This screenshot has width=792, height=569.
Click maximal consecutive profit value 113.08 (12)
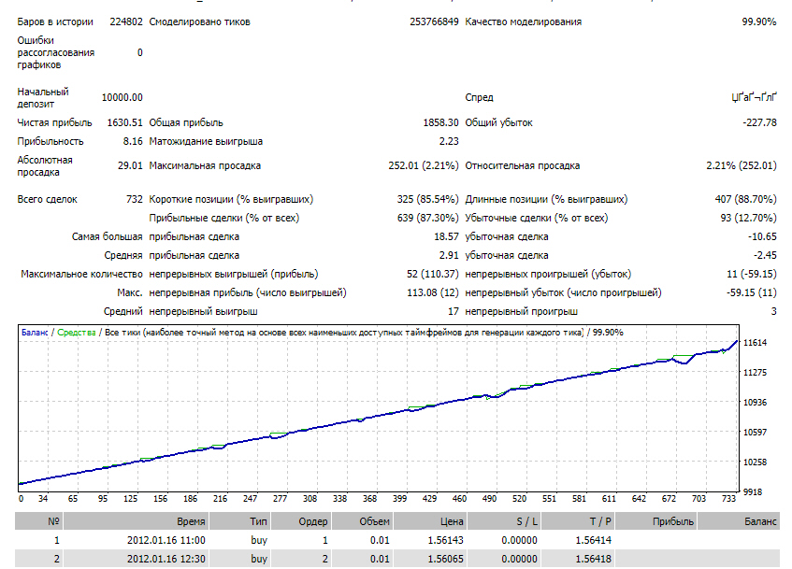point(432,292)
